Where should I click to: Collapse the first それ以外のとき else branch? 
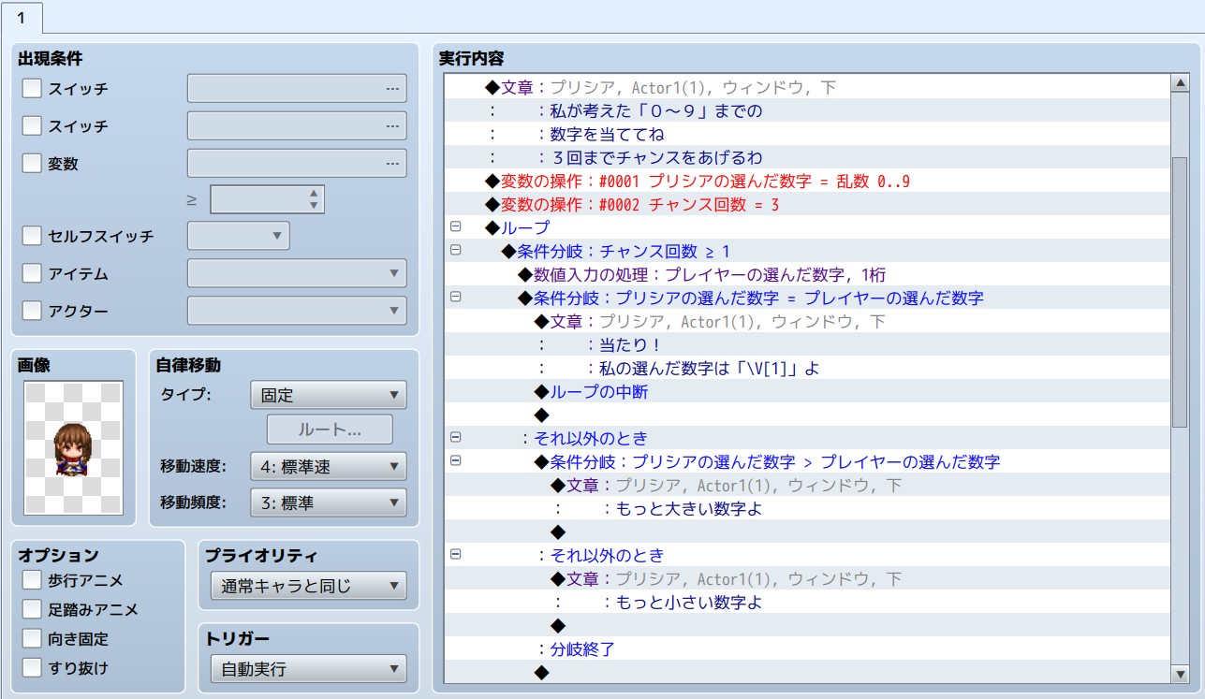[x=456, y=437]
